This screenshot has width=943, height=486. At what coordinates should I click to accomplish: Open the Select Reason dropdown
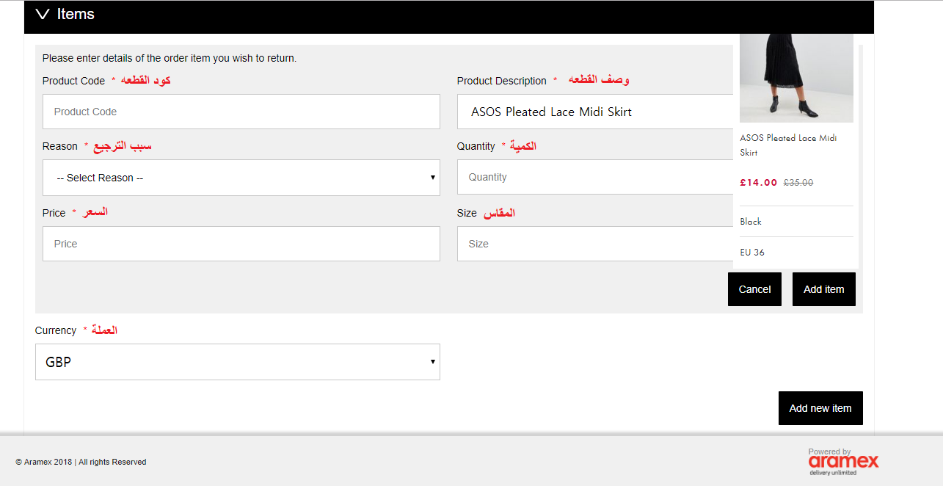click(x=241, y=178)
